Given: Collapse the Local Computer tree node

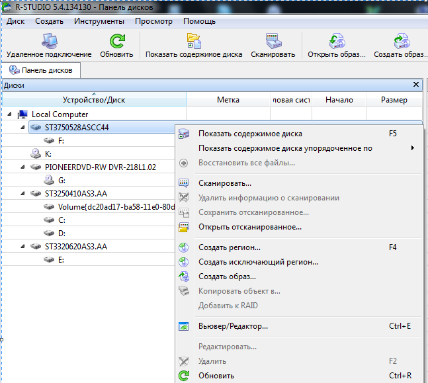Looking at the screenshot, I should [9, 114].
